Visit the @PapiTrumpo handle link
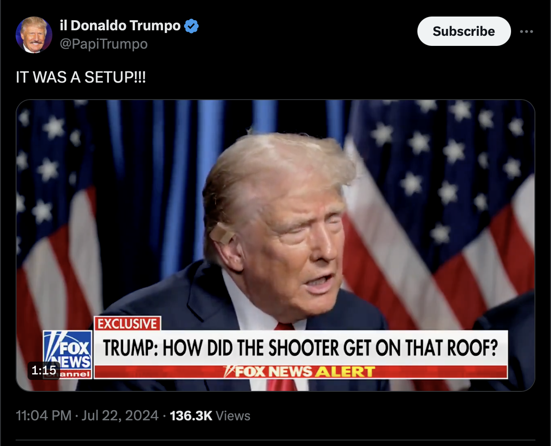 (104, 44)
